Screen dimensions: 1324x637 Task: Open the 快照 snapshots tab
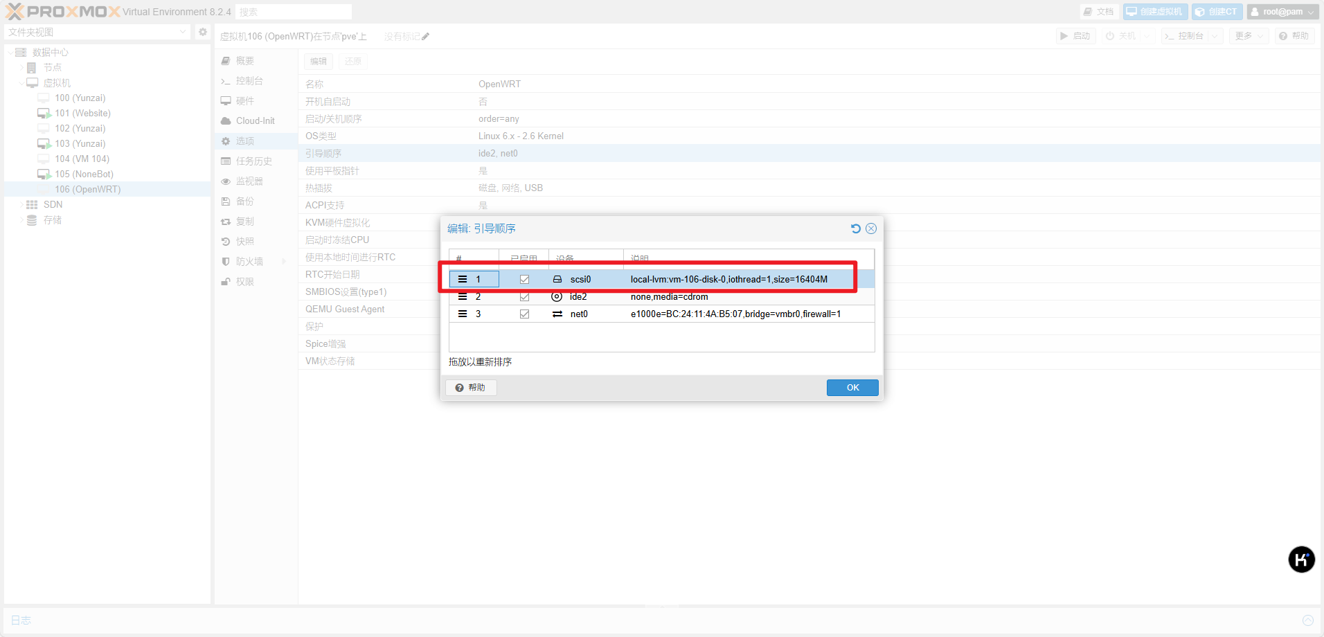click(x=256, y=242)
